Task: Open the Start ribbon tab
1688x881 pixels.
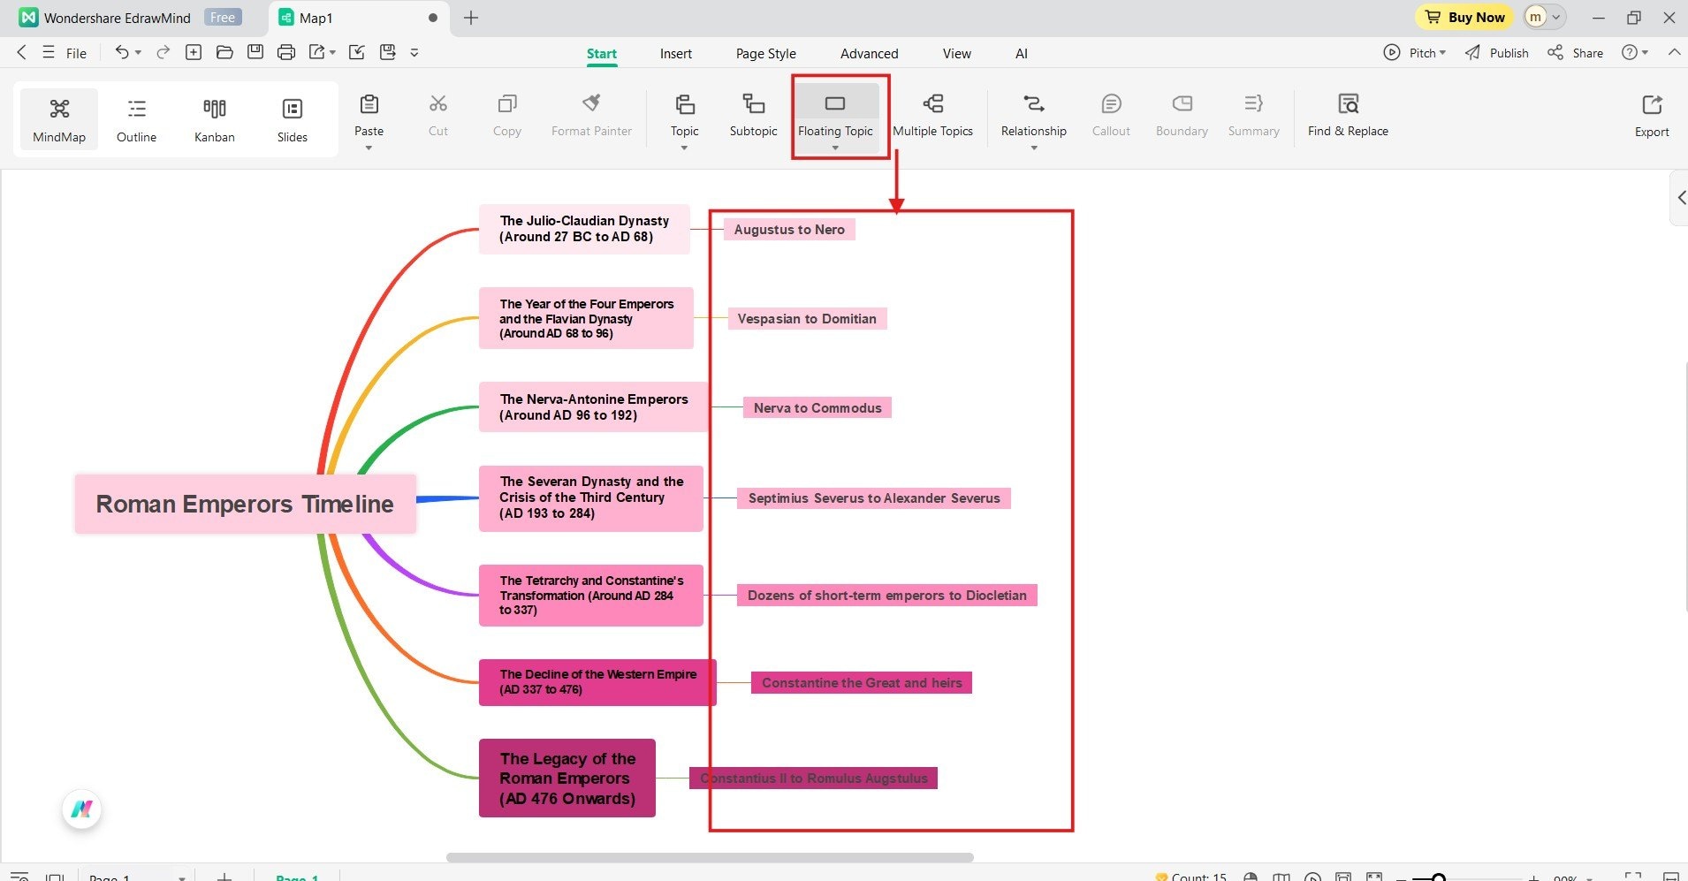Action: (602, 54)
